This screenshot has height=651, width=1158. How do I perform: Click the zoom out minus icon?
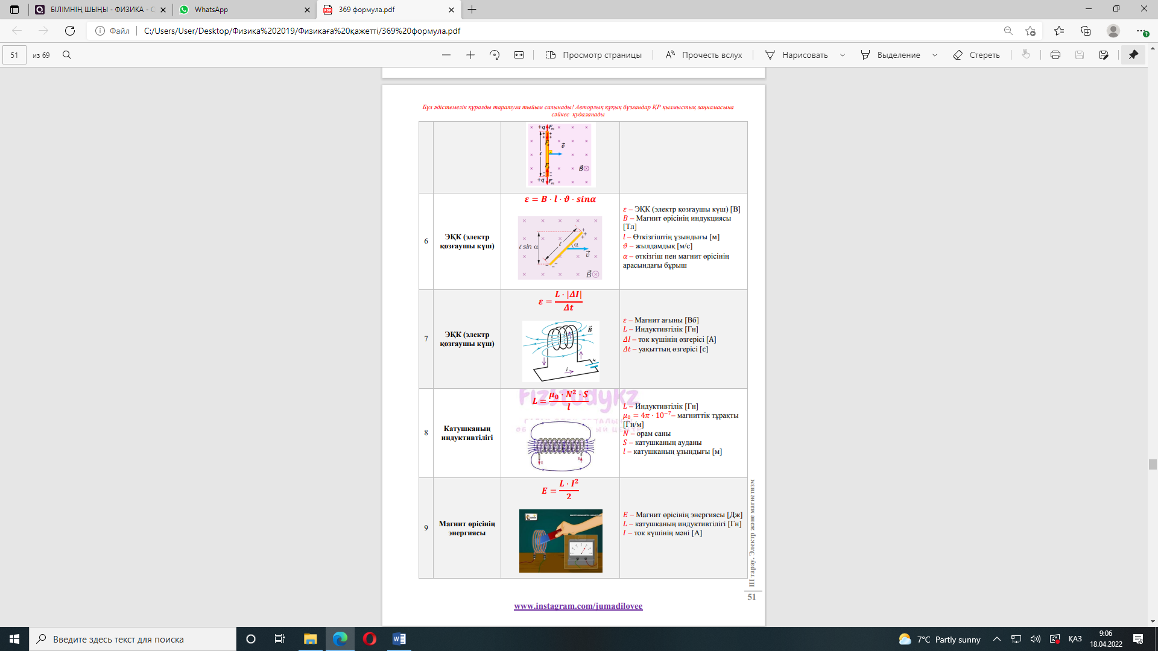(x=446, y=55)
